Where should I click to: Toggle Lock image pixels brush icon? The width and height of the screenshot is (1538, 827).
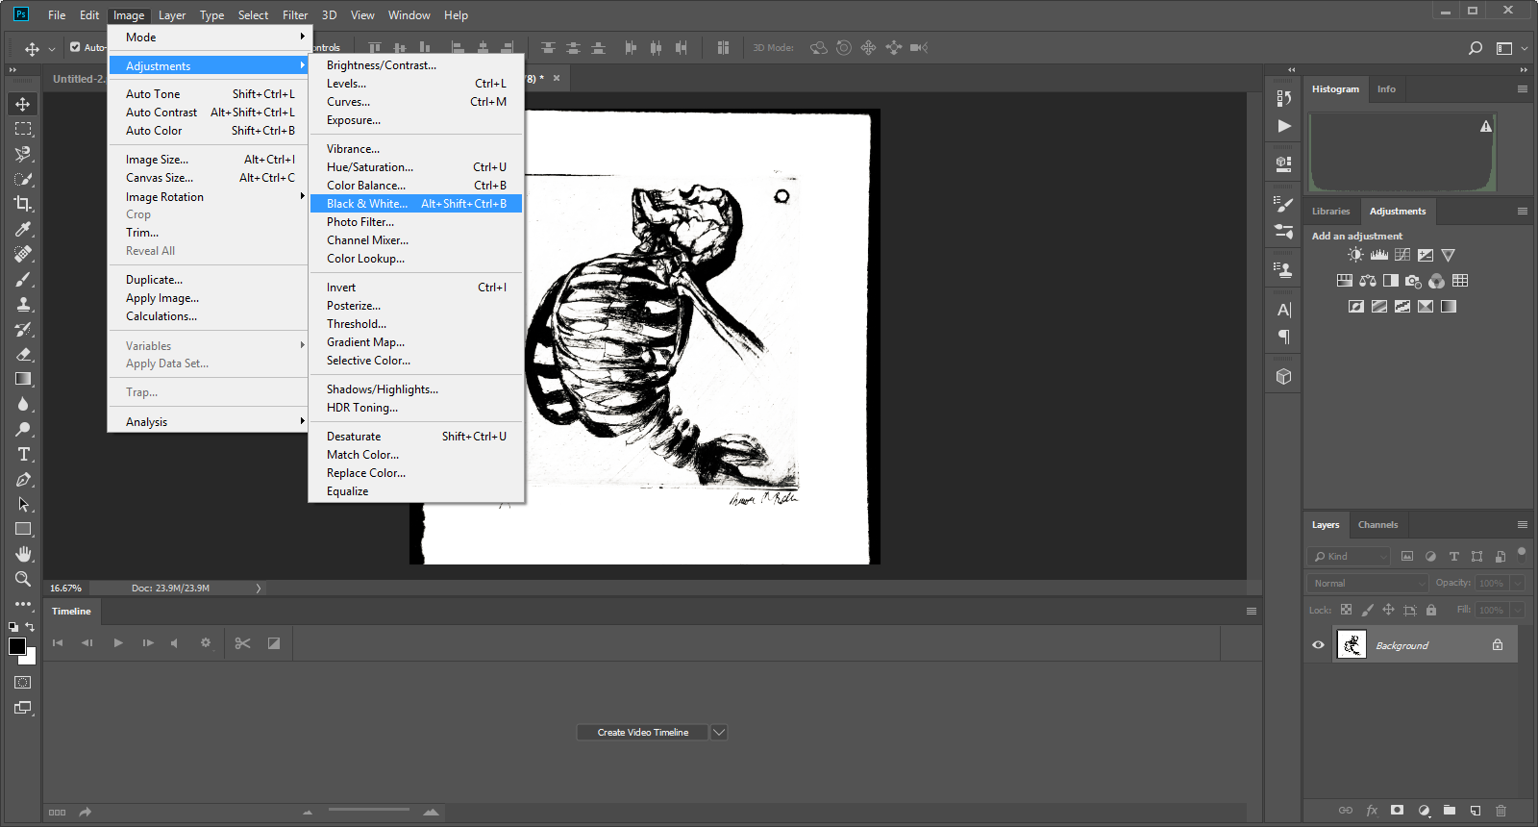pos(1367,610)
